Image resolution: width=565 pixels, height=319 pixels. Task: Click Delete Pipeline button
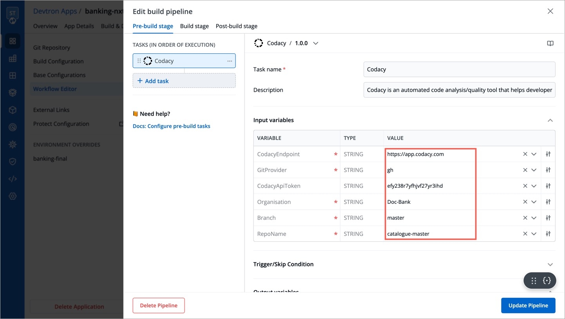pyautogui.click(x=159, y=306)
